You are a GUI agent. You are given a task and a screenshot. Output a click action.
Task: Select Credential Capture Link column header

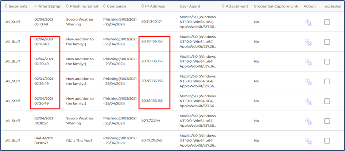[276, 6]
